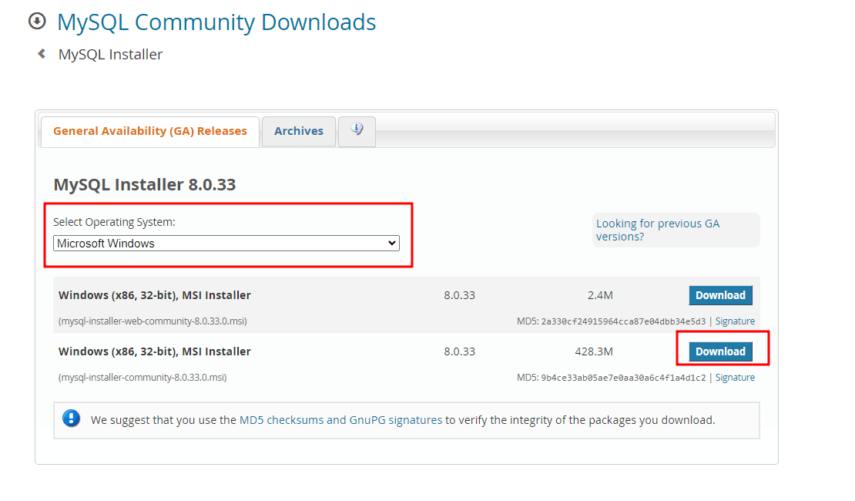855x501 pixels.
Task: Click the blue info icon in suggestion box
Action: click(72, 419)
